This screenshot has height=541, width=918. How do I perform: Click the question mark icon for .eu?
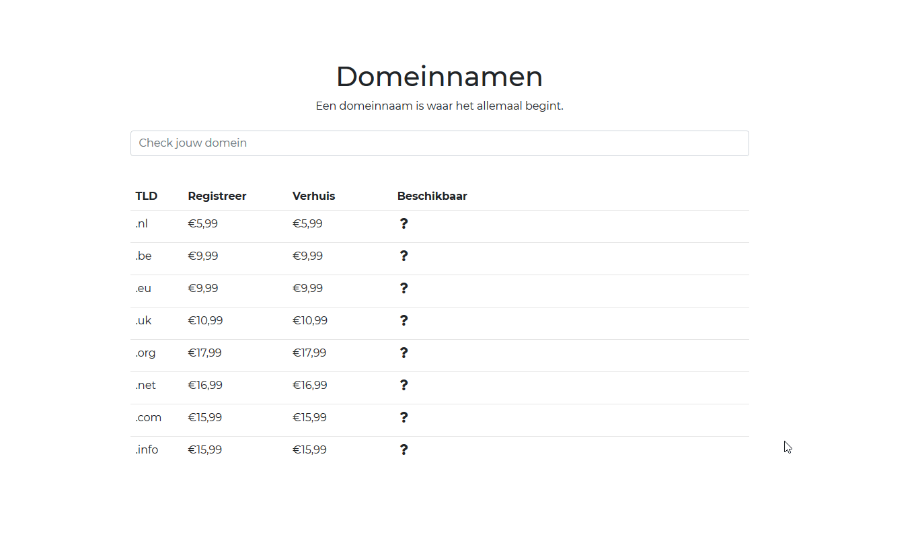(x=404, y=288)
